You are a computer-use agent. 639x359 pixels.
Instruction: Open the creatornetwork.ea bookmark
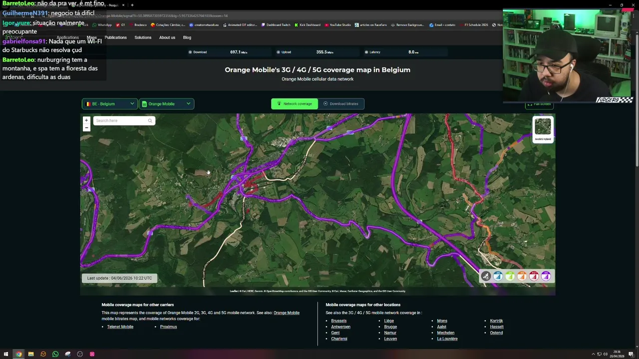(x=205, y=25)
